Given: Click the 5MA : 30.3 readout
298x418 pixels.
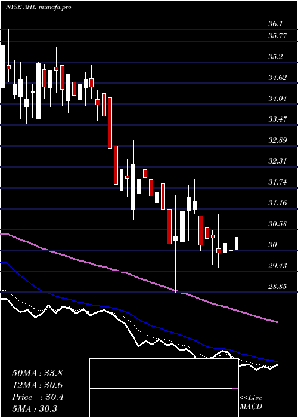Looking at the screenshot, I should point(35,409).
